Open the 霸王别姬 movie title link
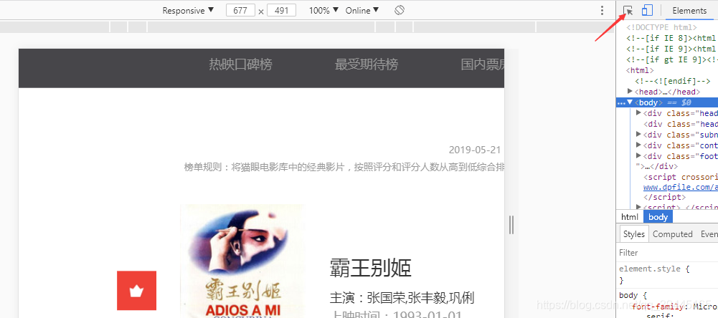 pos(370,268)
